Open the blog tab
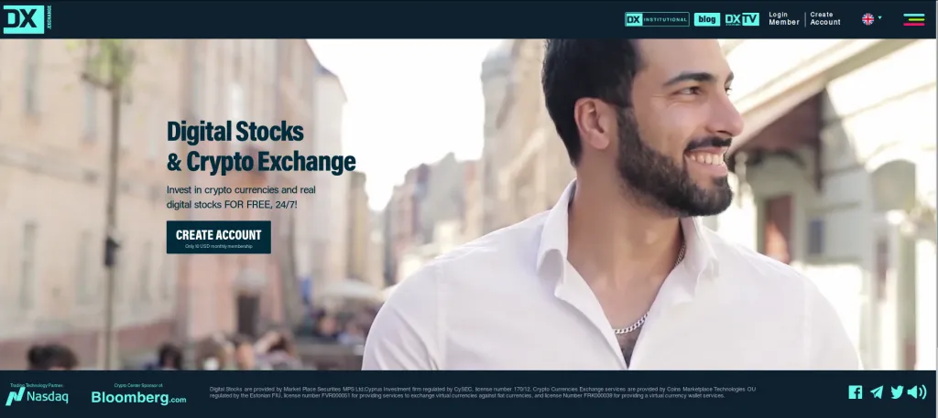The image size is (938, 418). (707, 19)
